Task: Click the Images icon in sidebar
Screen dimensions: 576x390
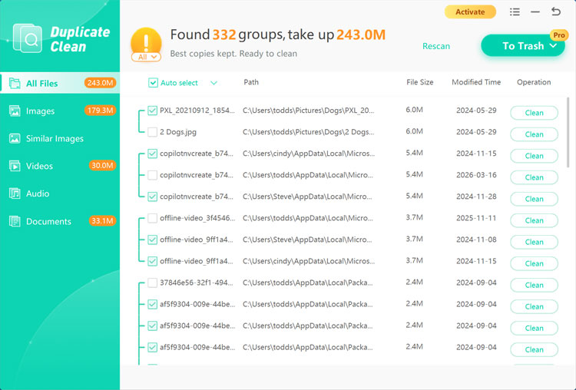Action: click(14, 111)
